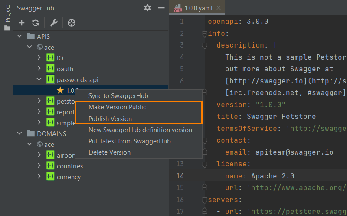Fold the info block in editor gutter
This screenshot has height=216, width=347.
click(205, 34)
